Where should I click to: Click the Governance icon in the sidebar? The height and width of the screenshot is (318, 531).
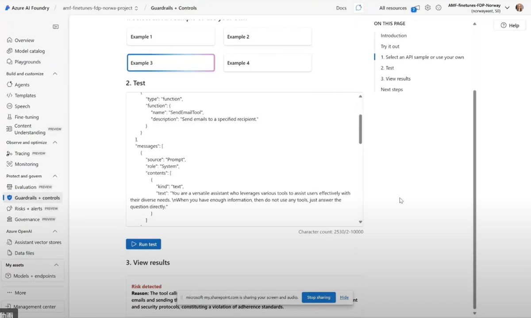click(9, 220)
